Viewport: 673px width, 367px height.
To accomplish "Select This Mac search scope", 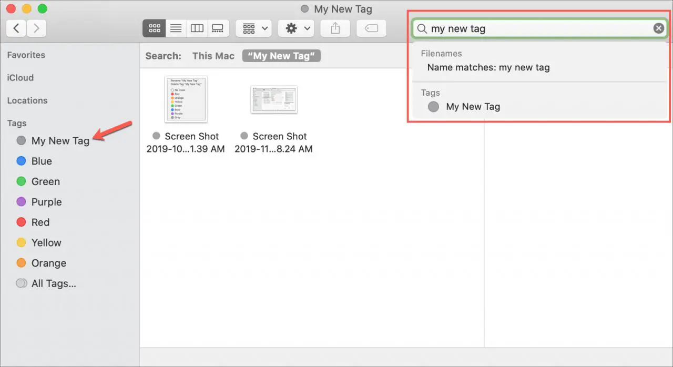I will pyautogui.click(x=213, y=56).
